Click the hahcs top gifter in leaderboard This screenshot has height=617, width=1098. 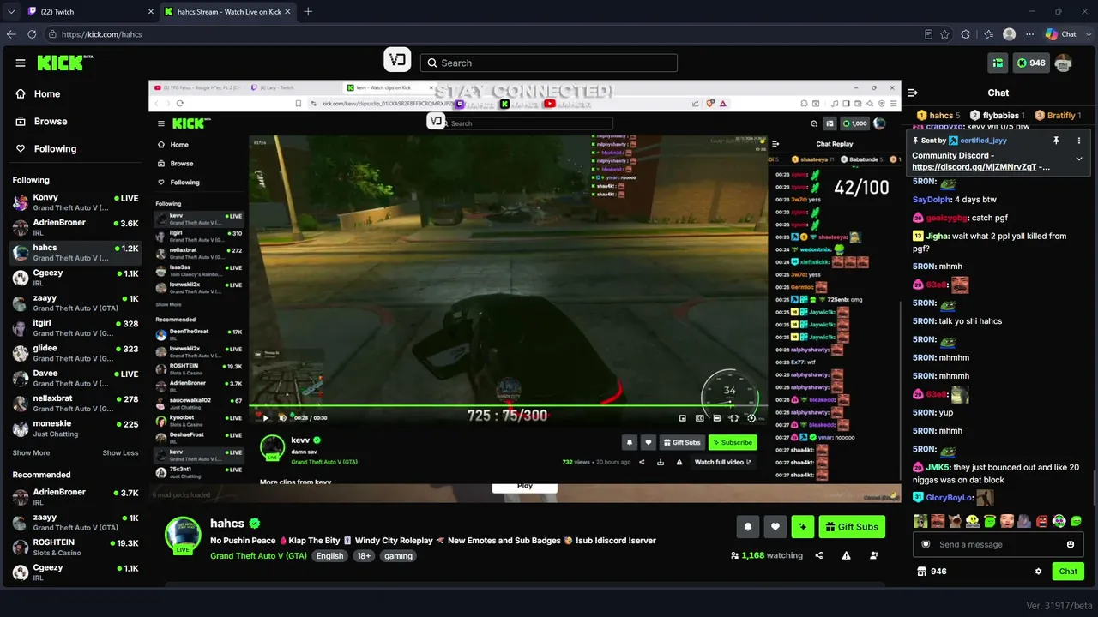[x=938, y=116]
